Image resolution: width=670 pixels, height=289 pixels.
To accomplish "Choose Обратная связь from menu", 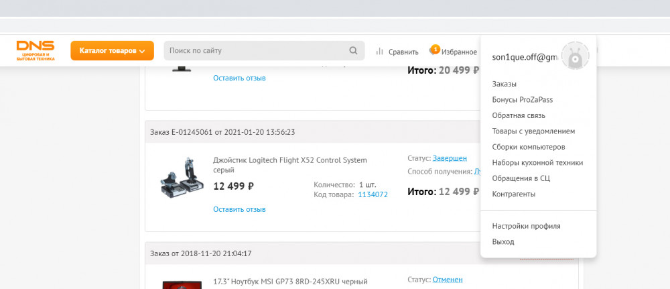I will [518, 115].
